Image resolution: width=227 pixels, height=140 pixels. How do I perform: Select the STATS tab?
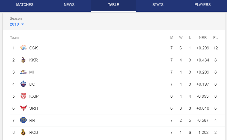(x=158, y=5)
